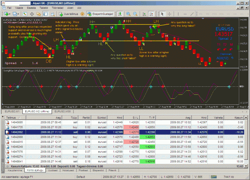Toggle the Navigator window icon
The width and height of the screenshot is (250, 180).
tap(39, 14)
